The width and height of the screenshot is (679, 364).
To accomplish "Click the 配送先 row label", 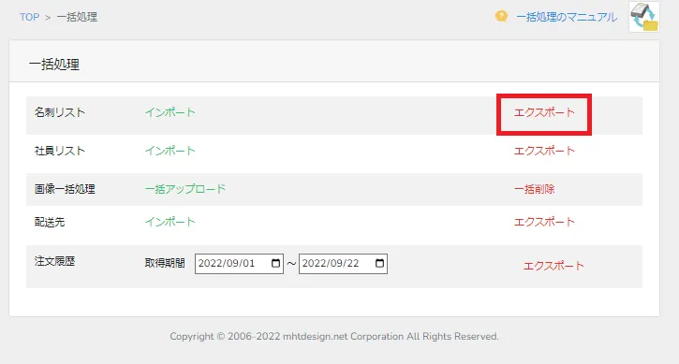I will click(x=50, y=222).
